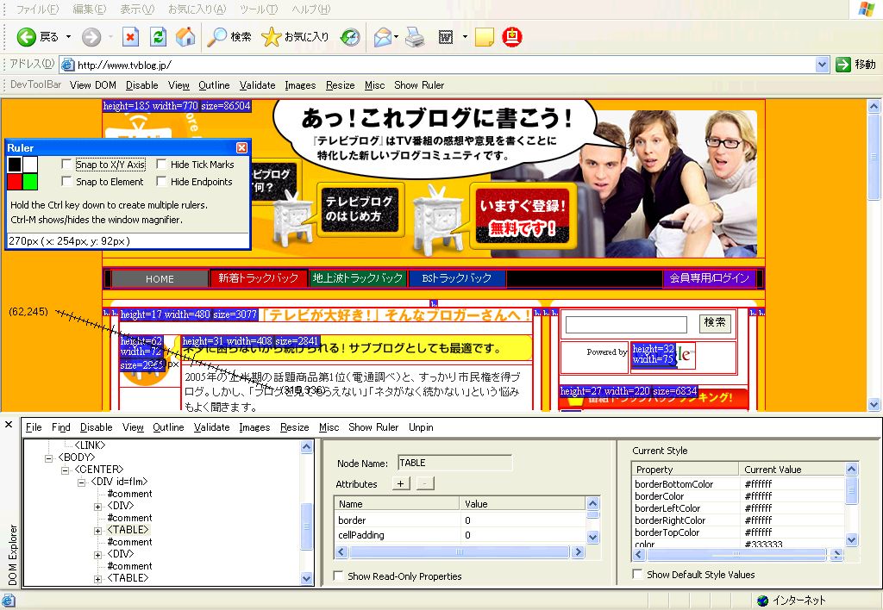This screenshot has height=610, width=883.
Task: Click いますぐ登録 banner button
Action: 523,216
